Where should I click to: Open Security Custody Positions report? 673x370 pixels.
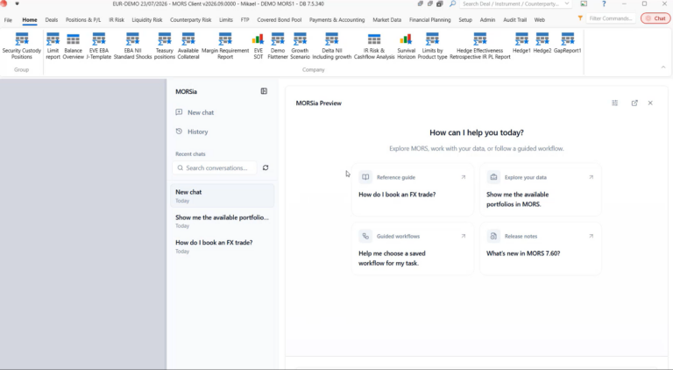(21, 46)
